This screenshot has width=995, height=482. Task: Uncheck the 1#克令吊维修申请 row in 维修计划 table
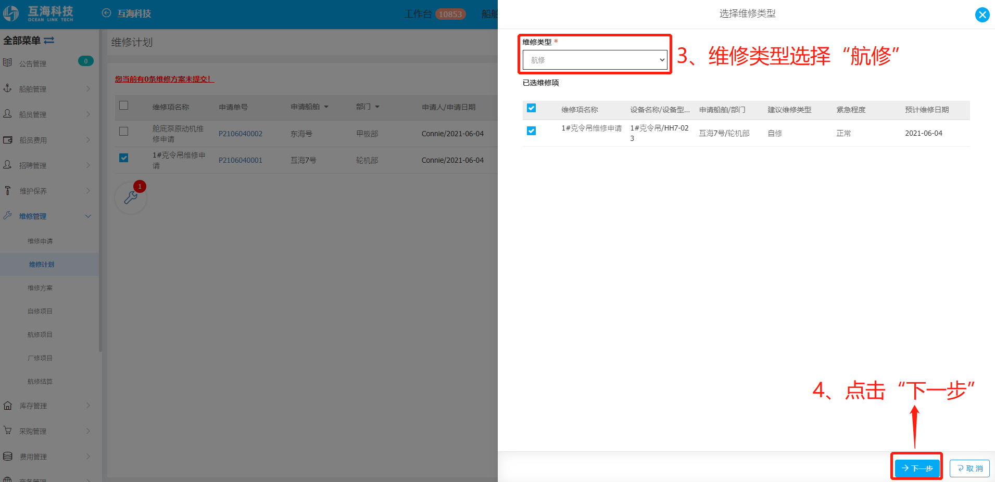[x=123, y=158]
